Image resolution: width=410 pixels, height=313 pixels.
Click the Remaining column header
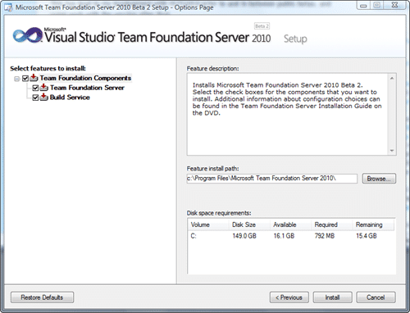click(373, 225)
